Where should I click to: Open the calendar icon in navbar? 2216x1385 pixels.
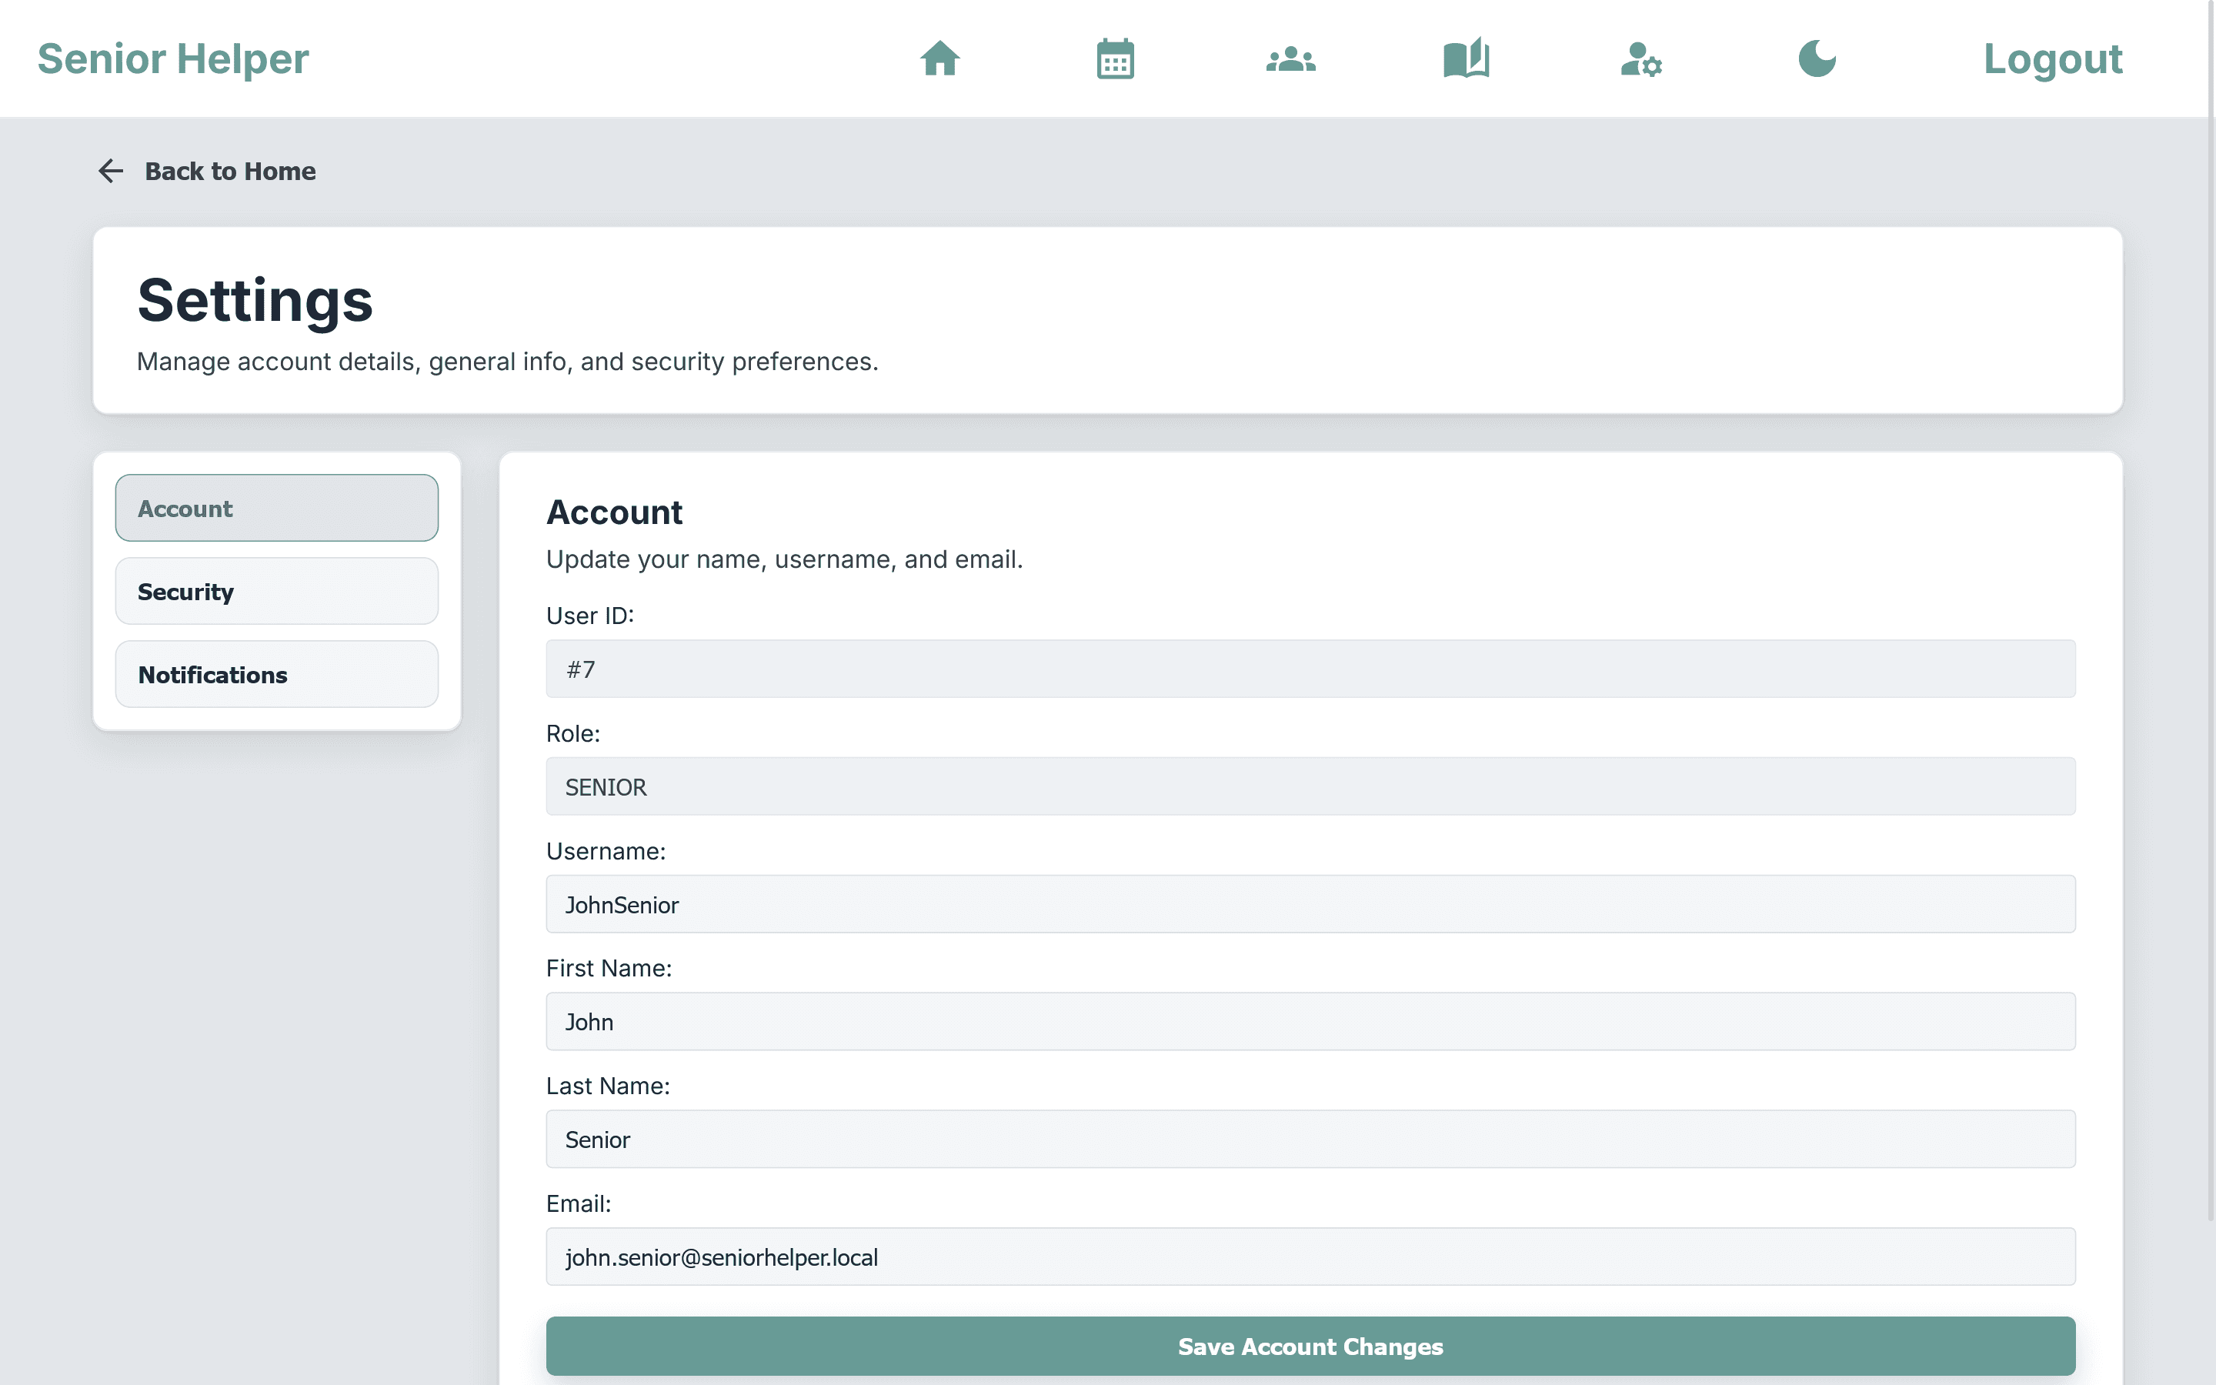point(1116,58)
